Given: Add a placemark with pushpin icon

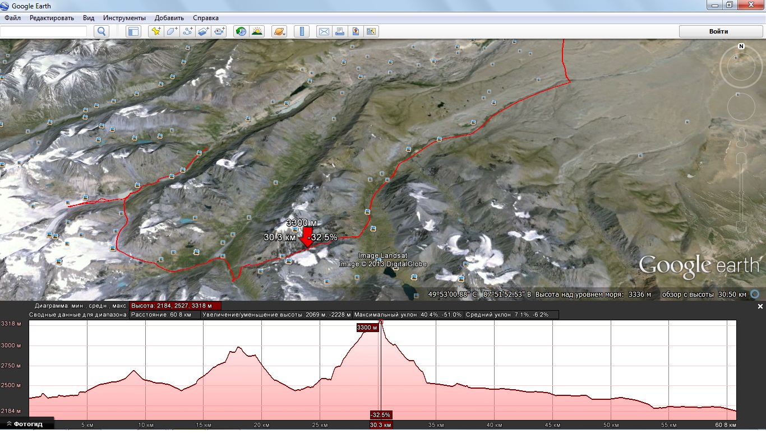Looking at the screenshot, I should (156, 31).
